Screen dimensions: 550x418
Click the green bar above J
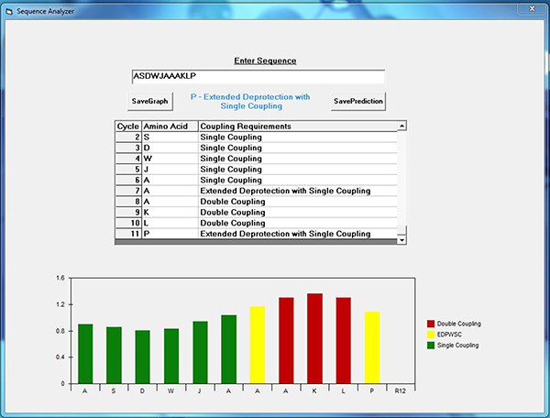point(200,352)
